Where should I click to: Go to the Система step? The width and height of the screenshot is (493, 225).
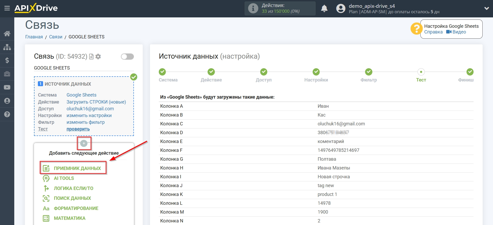[x=162, y=72]
